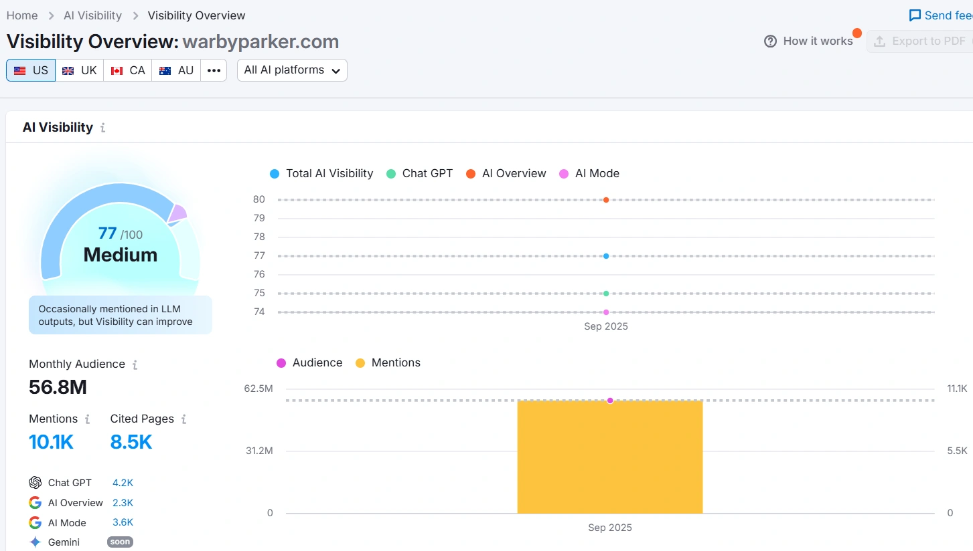Open more countries with the ellipsis button
The width and height of the screenshot is (973, 551).
pos(214,70)
